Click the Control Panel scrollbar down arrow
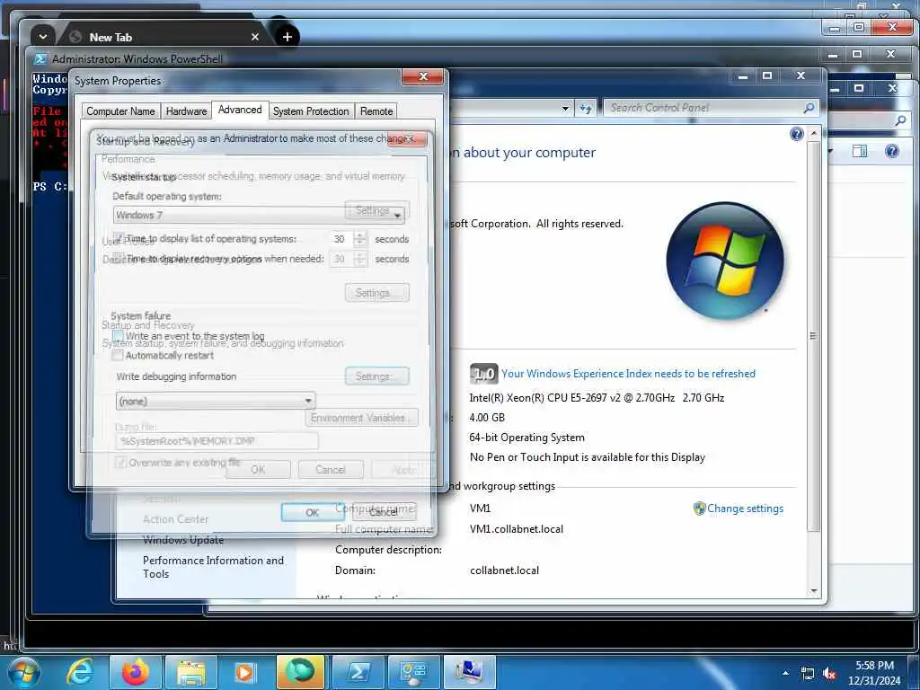 point(814,591)
